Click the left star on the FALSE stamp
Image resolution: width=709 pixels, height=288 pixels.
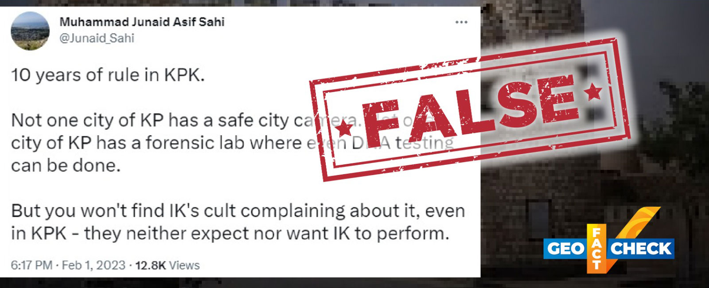point(344,129)
